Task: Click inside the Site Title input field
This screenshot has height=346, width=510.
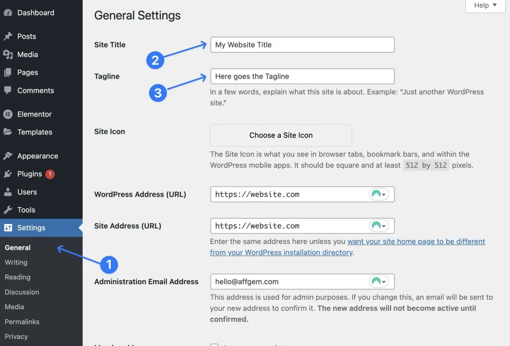Action: [302, 45]
